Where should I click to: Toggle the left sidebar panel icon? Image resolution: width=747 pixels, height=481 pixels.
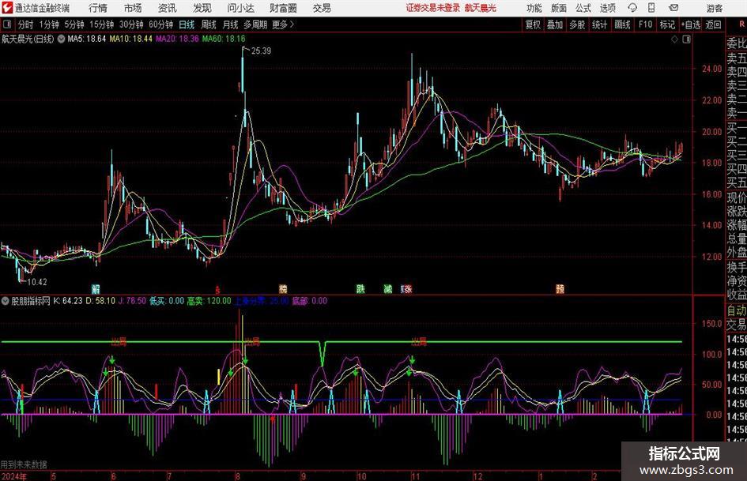[x=6, y=24]
